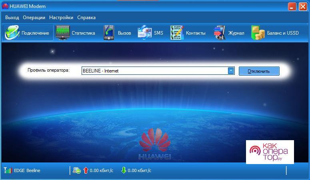Image resolution: width=310 pixels, height=180 pixels.
Task: Click the upload speed 0.00 кбит/с
Action: click(x=102, y=170)
